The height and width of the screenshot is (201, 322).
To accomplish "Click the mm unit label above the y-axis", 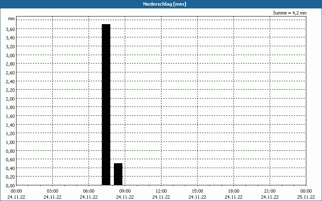I will (11, 19).
